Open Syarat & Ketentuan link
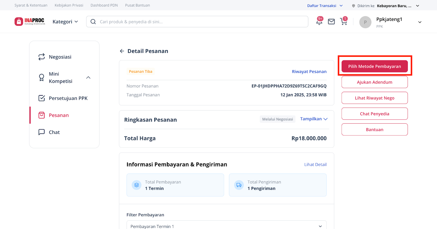Viewport: 437px width, 229px height. click(31, 5)
